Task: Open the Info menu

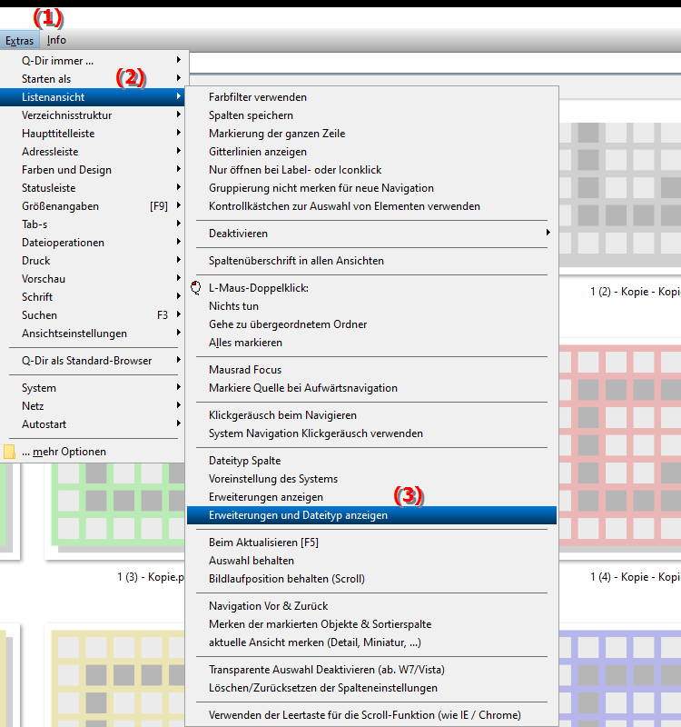Action: pos(56,40)
